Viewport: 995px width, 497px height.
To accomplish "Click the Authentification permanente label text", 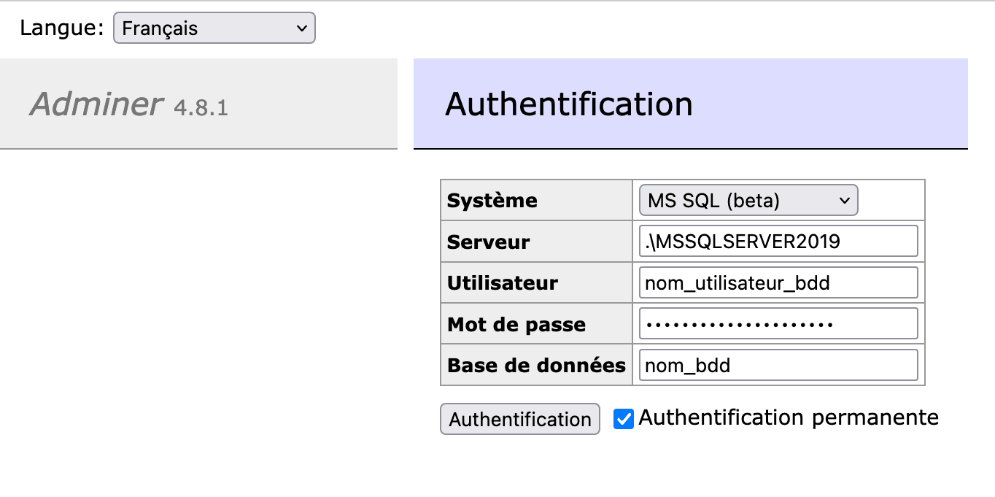I will (x=789, y=417).
